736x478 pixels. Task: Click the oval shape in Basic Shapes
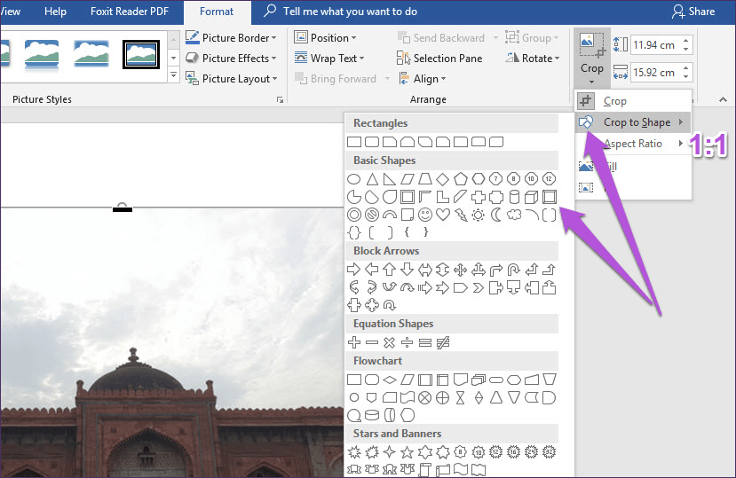click(353, 178)
